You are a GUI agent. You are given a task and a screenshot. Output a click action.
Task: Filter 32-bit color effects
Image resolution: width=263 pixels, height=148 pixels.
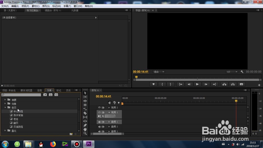coord(50,95)
